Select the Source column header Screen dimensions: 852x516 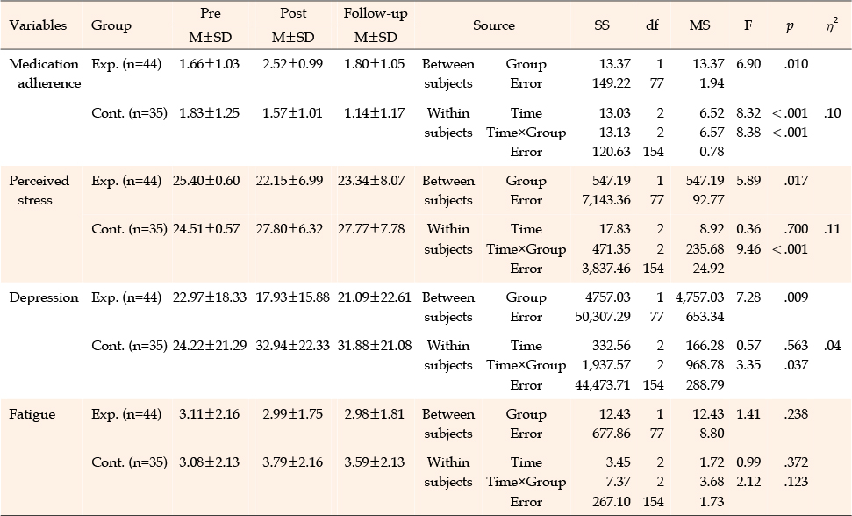point(493,25)
